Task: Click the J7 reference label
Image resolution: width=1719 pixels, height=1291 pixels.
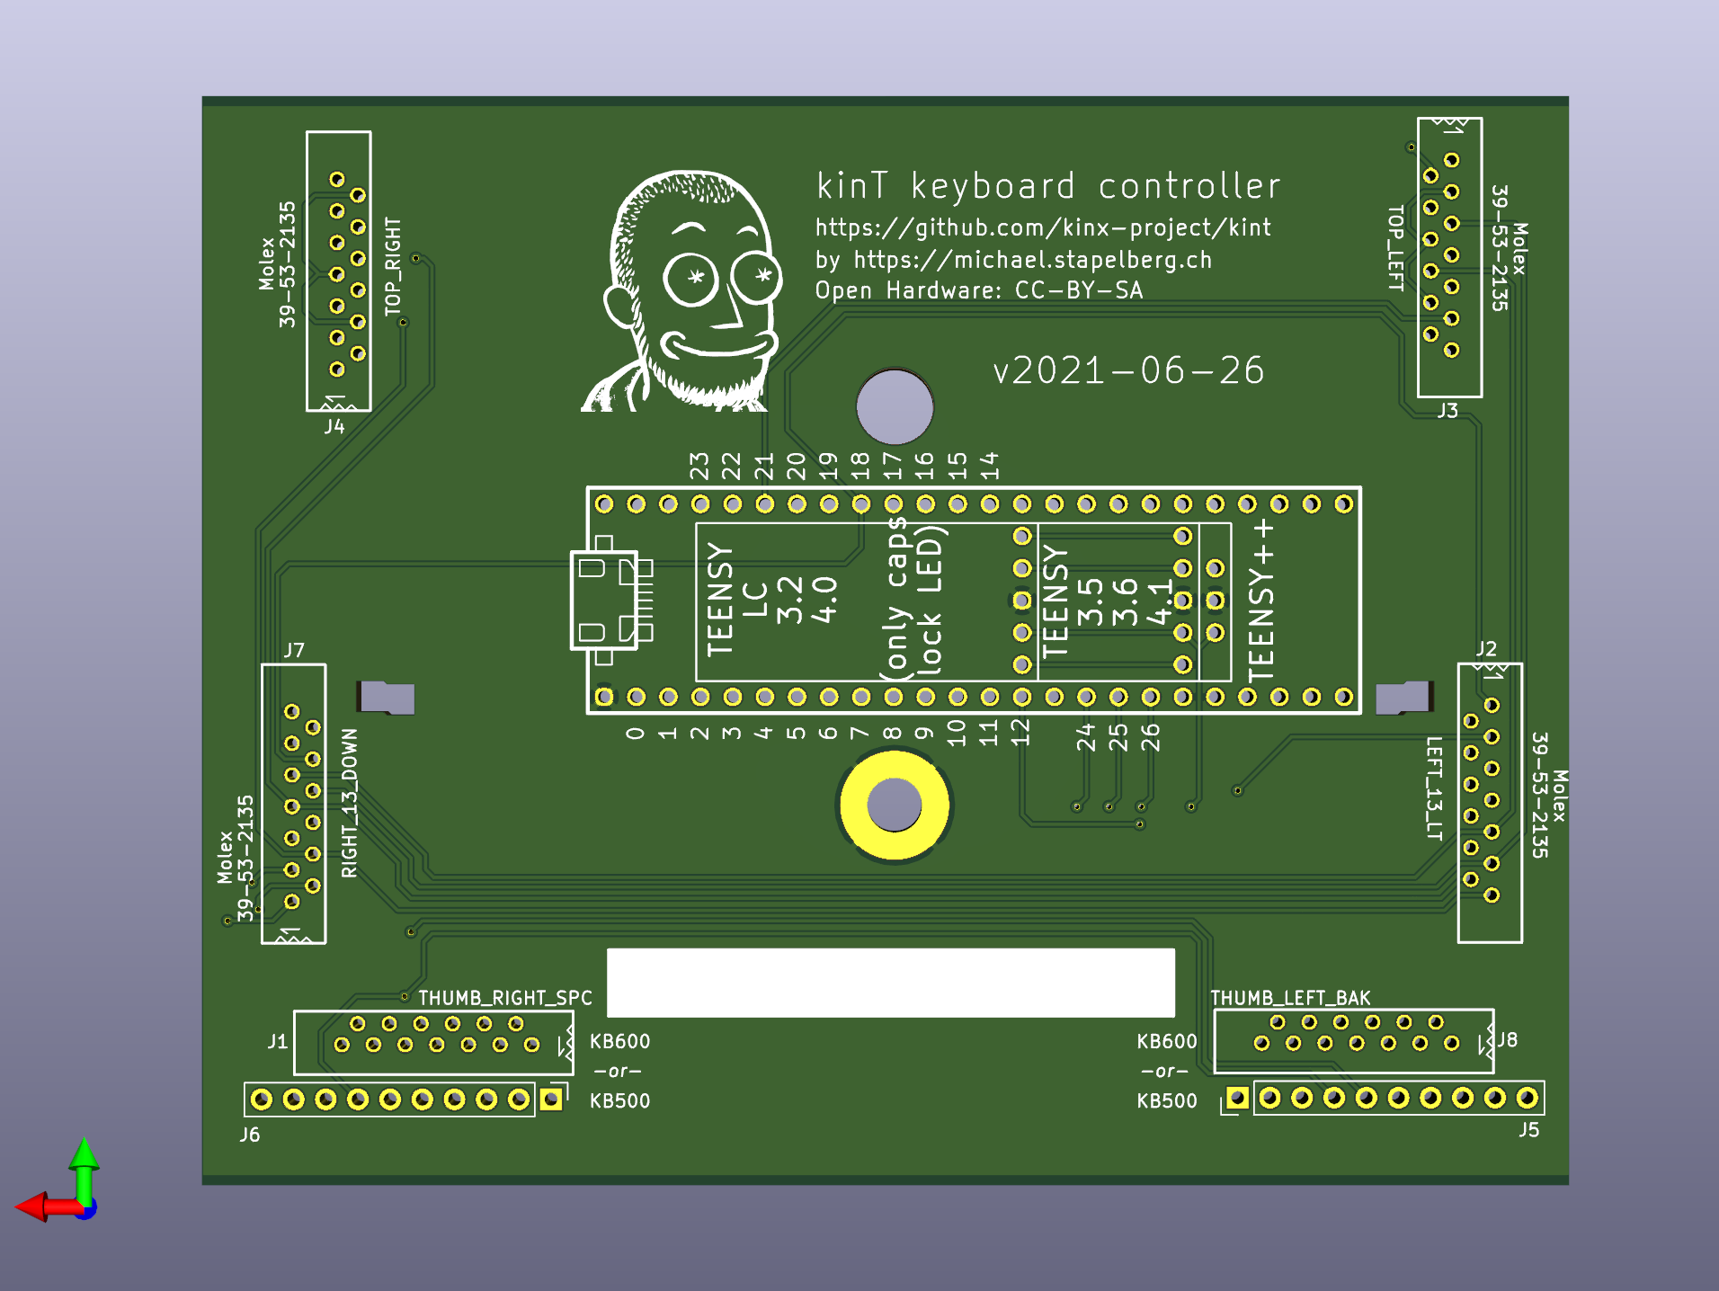Action: 294,650
